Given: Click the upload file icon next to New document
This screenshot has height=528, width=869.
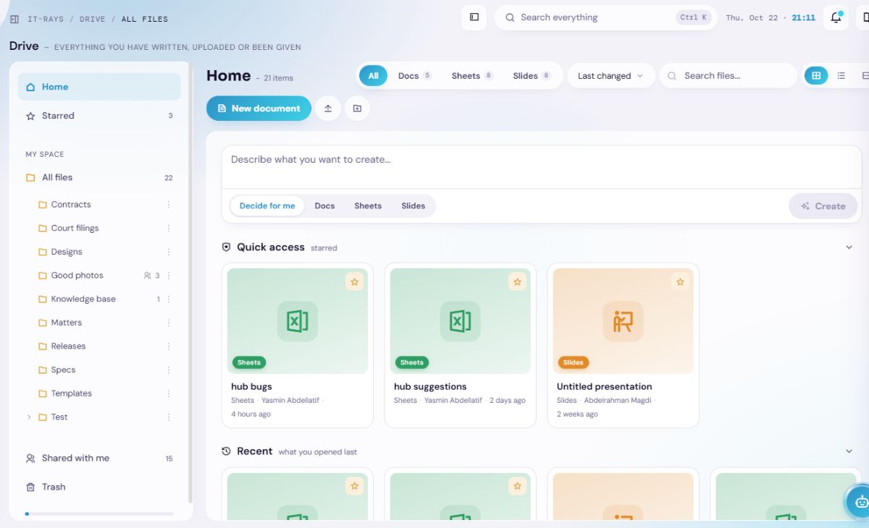Looking at the screenshot, I should [328, 108].
